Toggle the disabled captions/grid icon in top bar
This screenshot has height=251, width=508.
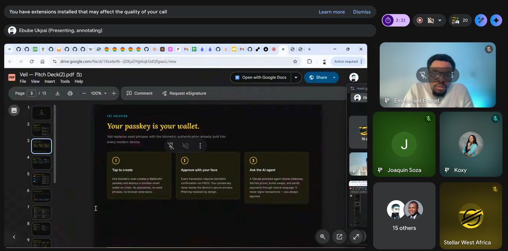coord(430,20)
